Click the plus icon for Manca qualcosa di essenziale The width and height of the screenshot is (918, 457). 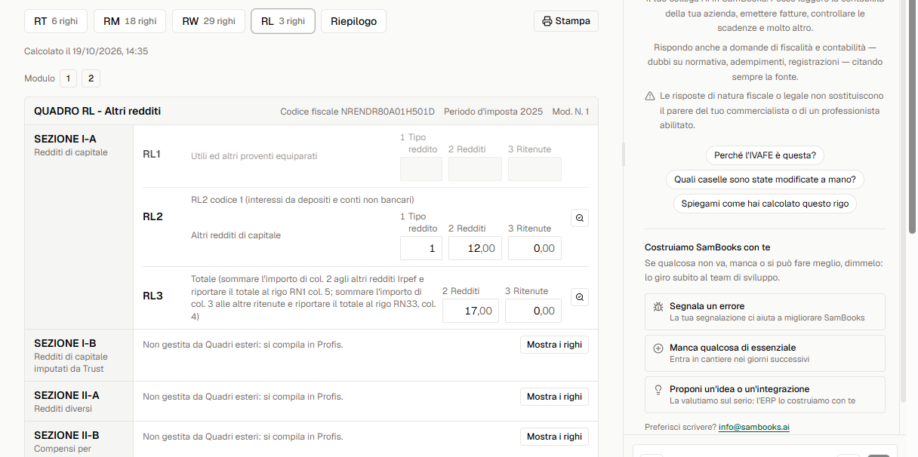pos(658,348)
